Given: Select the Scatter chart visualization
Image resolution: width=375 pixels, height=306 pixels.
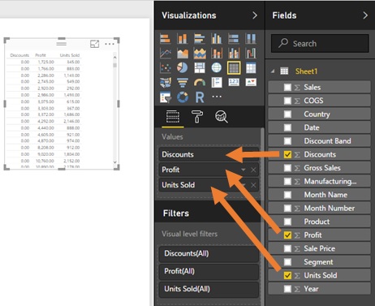Looking at the screenshot, I should pyautogui.click(x=166, y=67).
